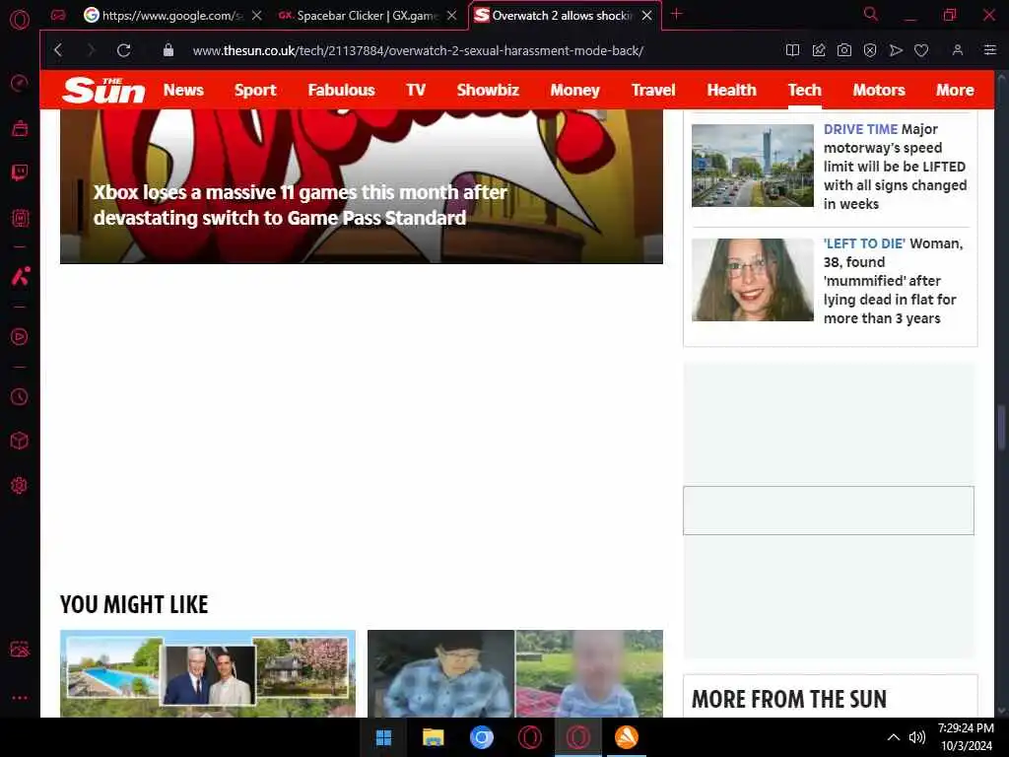The height and width of the screenshot is (757, 1009).
Task: Open reader mode book icon
Action: tap(792, 50)
